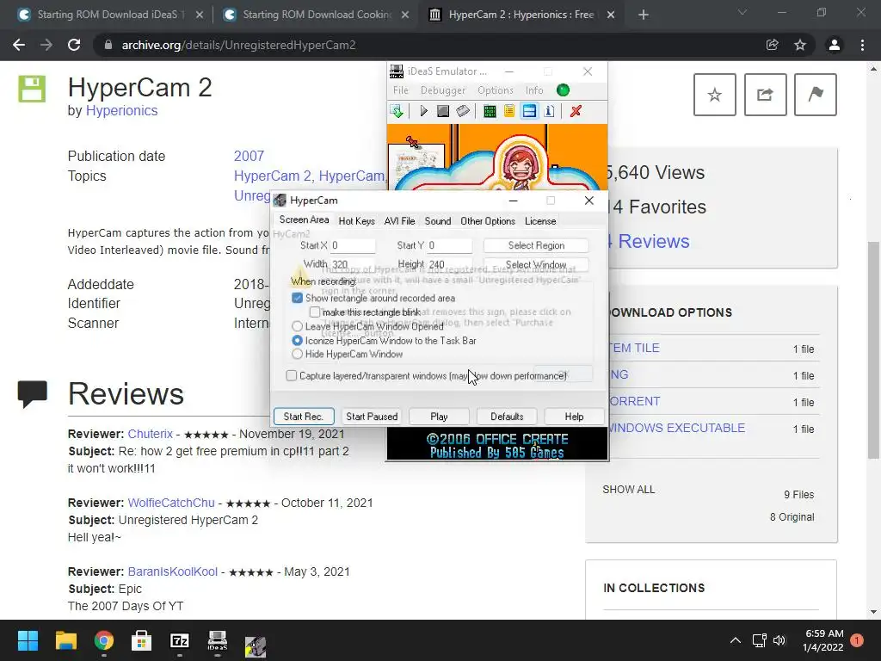
Task: Click the iDeaS red X exit icon
Action: (576, 111)
